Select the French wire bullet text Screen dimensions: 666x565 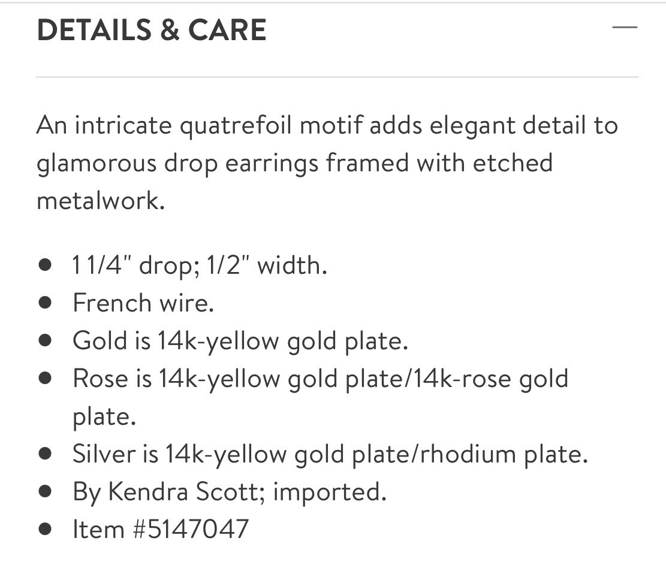click(x=143, y=303)
